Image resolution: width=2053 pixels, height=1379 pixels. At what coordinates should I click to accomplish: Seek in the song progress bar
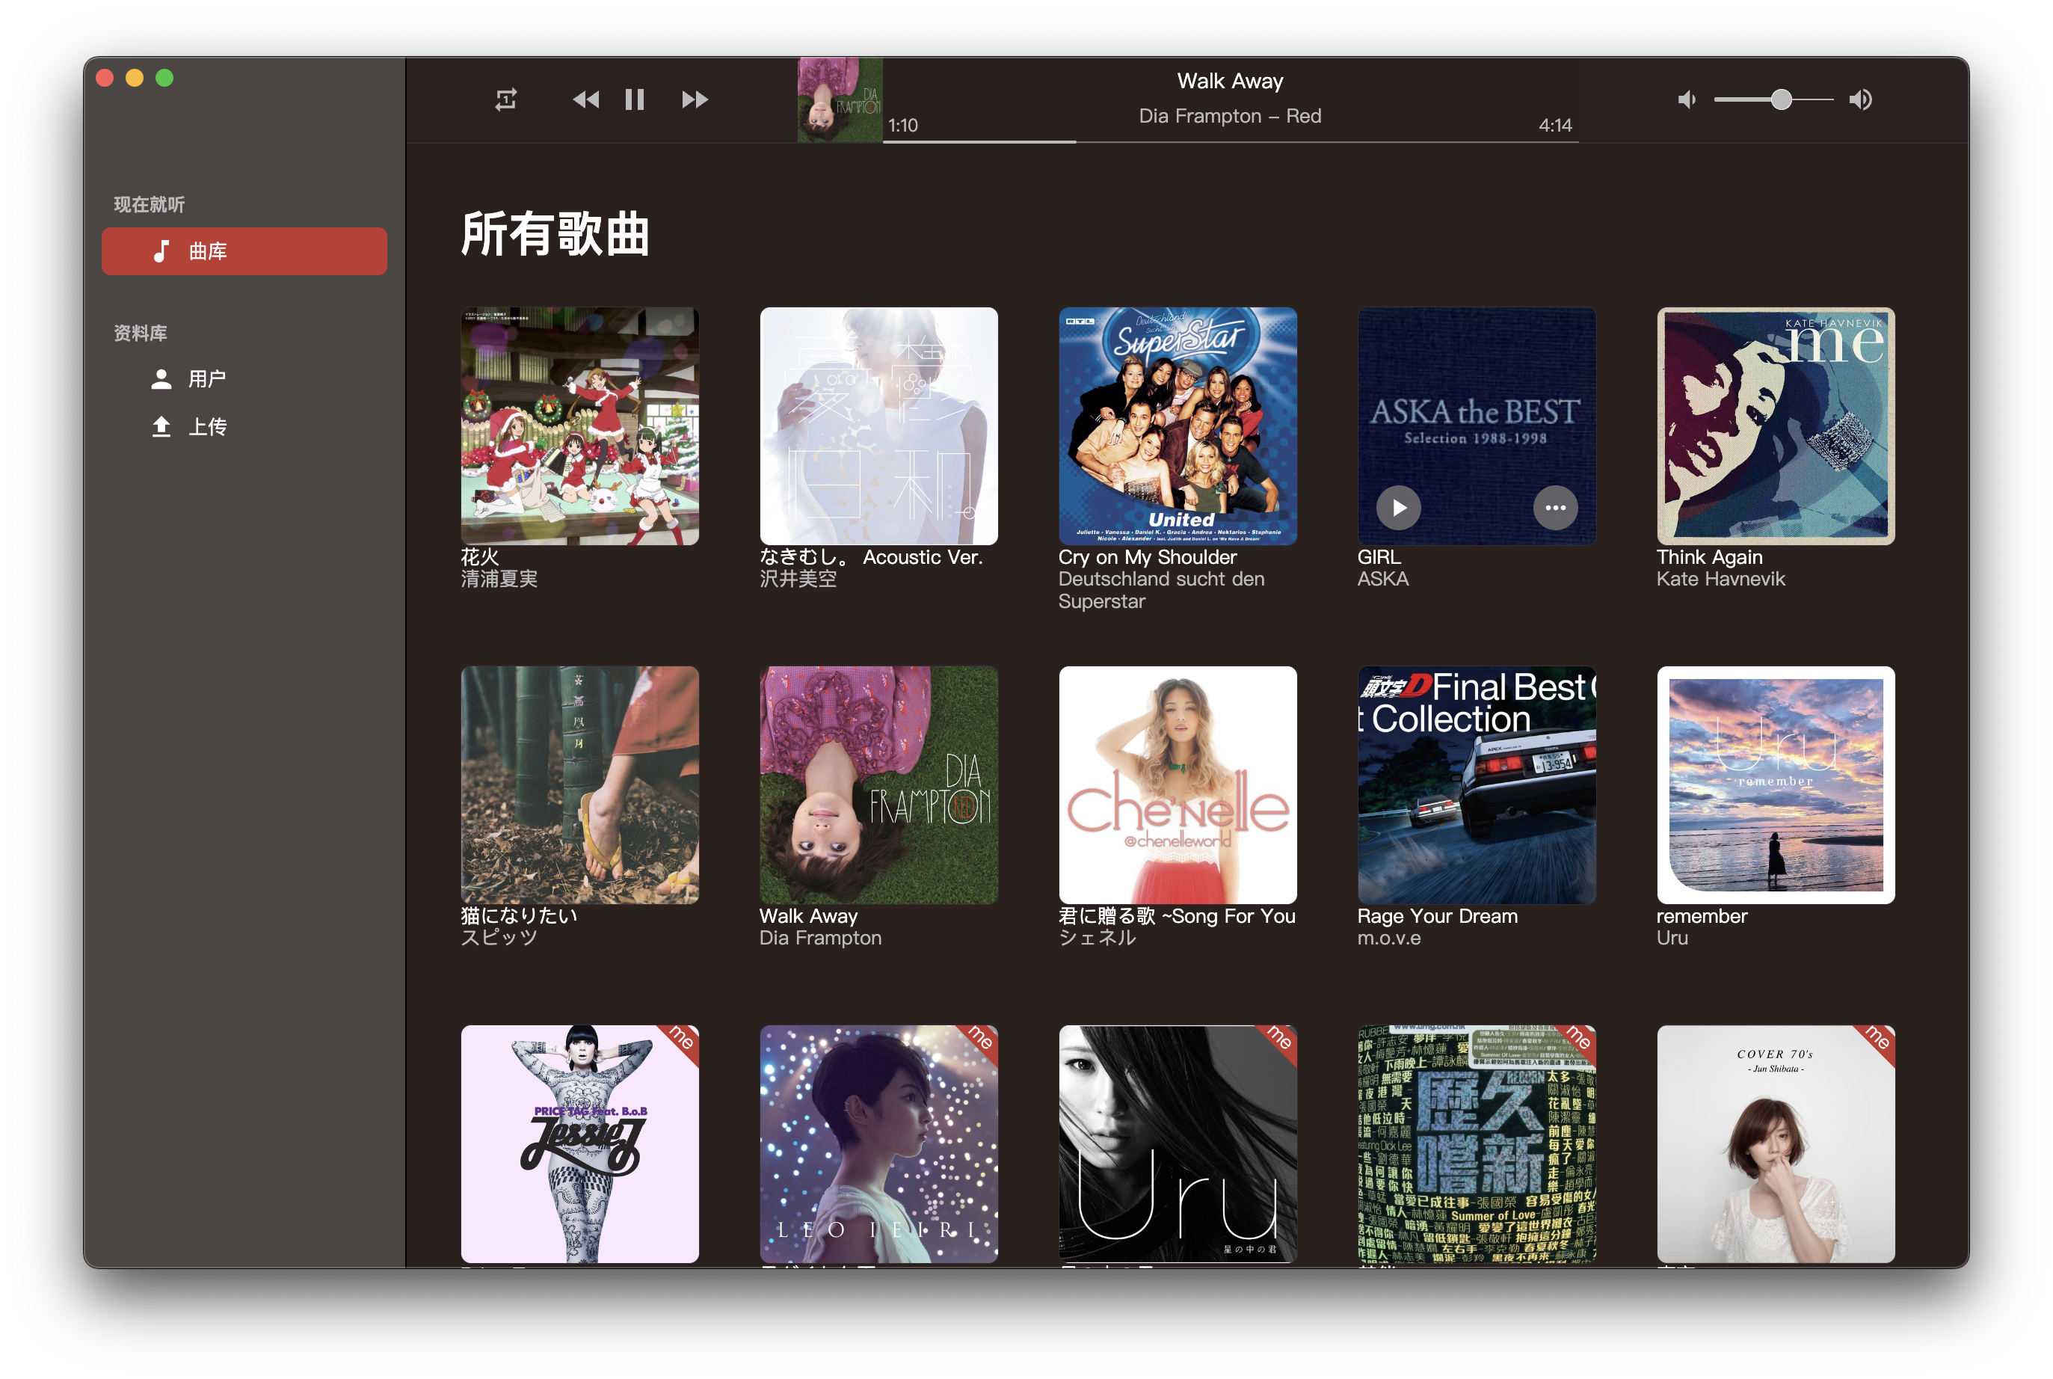1230,141
